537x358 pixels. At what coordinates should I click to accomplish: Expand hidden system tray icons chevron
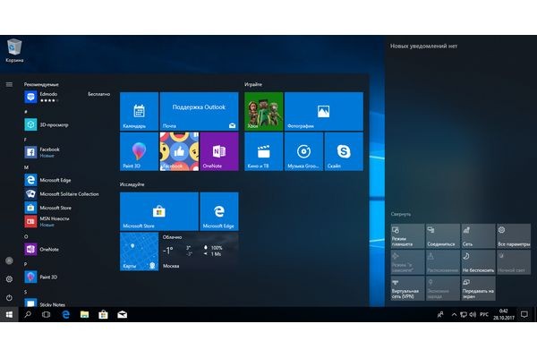454,314
